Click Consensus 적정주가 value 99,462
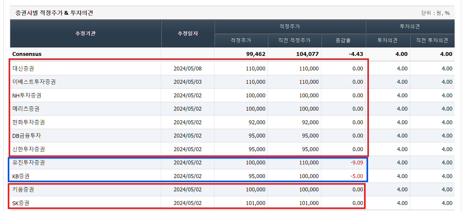 tap(256, 54)
